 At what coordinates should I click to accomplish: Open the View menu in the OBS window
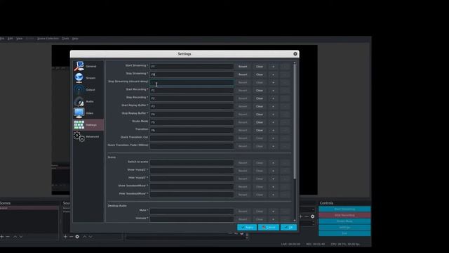pyautogui.click(x=19, y=39)
